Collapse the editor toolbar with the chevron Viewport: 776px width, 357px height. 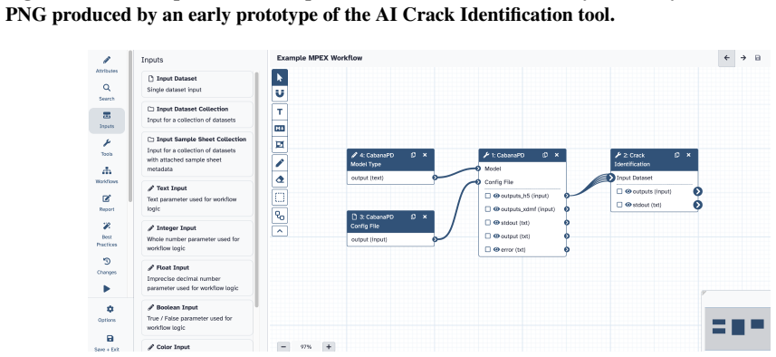[280, 231]
